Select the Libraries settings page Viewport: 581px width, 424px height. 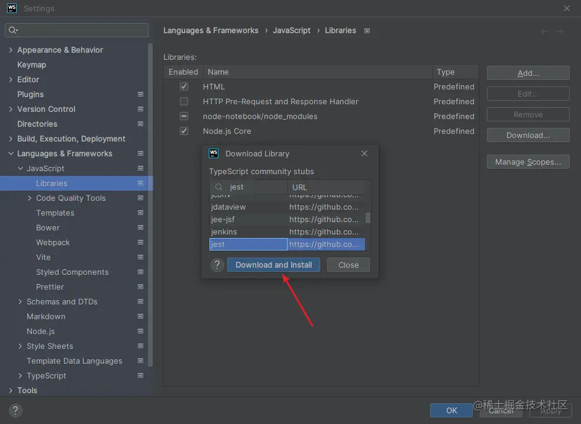[x=76, y=183]
